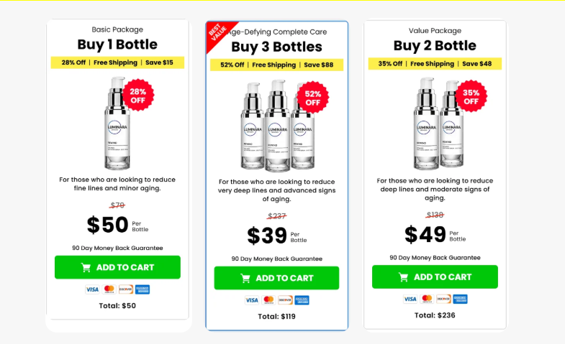The width and height of the screenshot is (565, 344).
Task: Click the Buy 1 Bottle heading
Action: click(117, 45)
